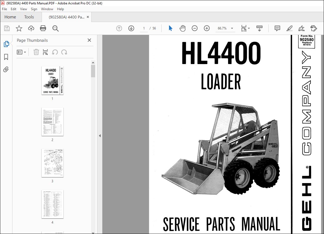Image resolution: width=324 pixels, height=234 pixels.
Task: Select the (902580A) 4400 Pa... document tab
Action: click(66, 17)
